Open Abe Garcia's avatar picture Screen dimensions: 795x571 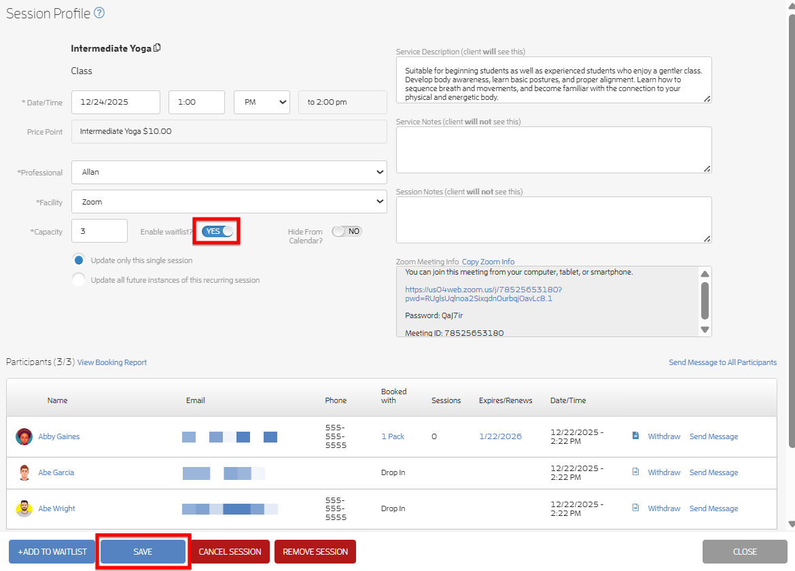tap(24, 472)
